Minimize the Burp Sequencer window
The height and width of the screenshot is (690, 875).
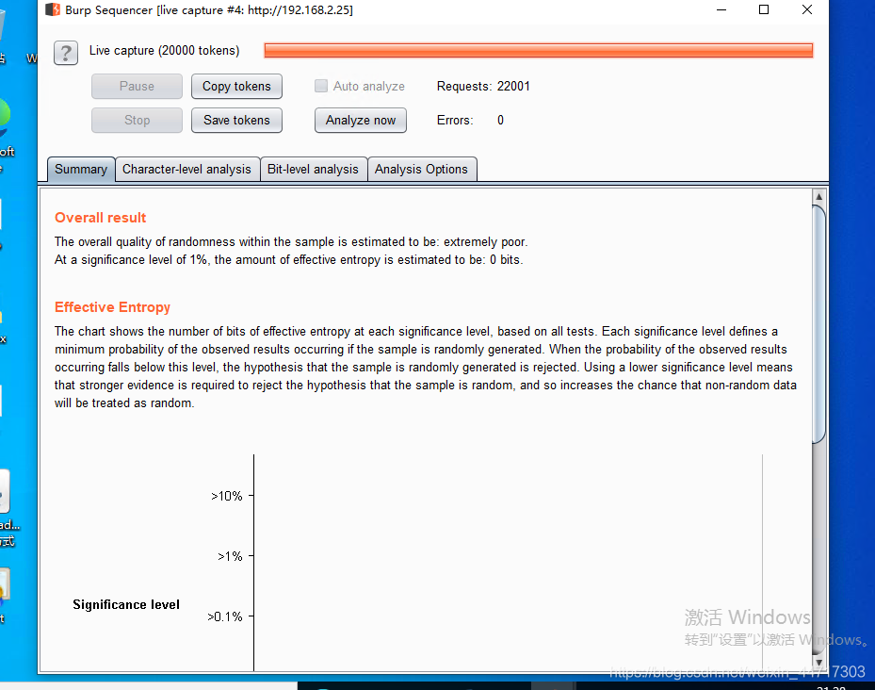click(721, 10)
